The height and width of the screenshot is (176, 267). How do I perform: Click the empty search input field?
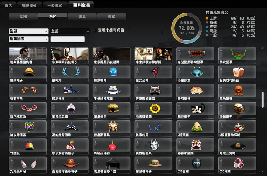click(68, 39)
